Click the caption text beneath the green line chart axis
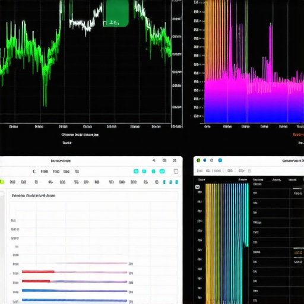This screenshot has height=304, width=304. 80,135
